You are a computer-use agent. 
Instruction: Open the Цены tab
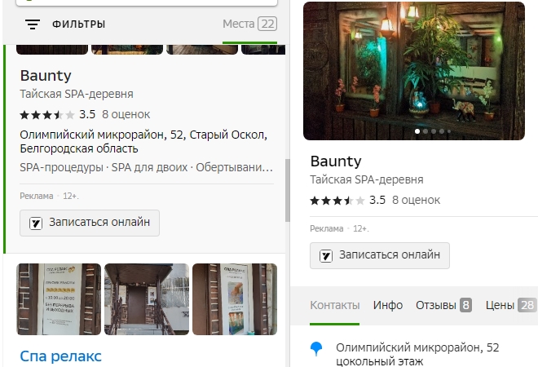click(500, 305)
